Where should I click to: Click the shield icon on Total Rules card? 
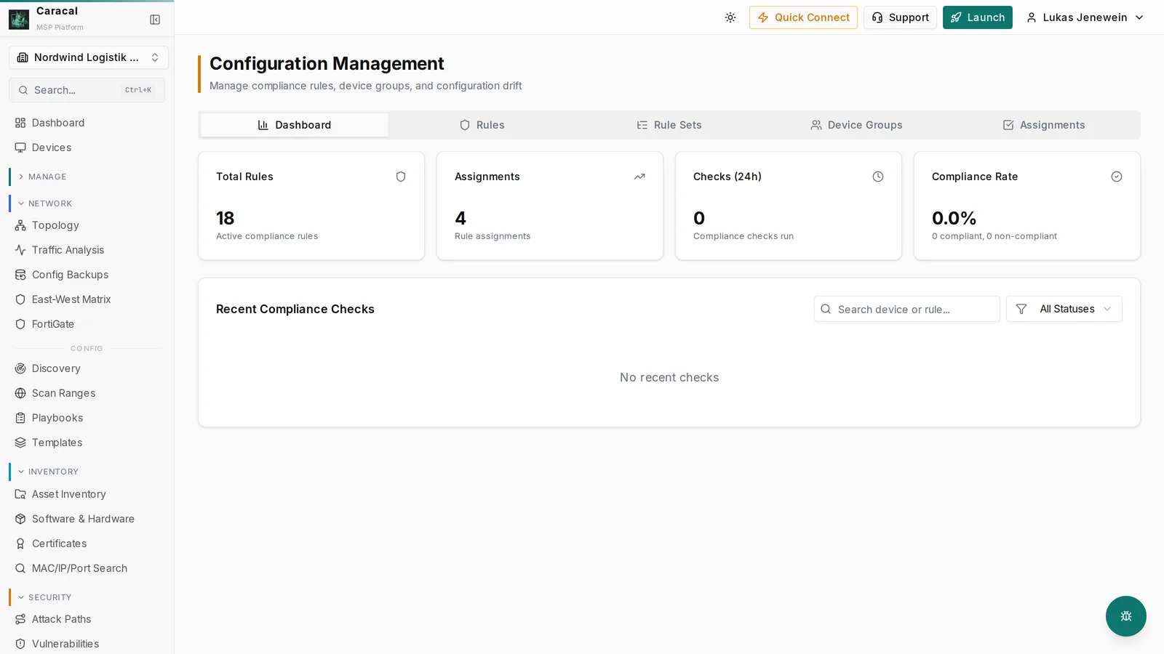(x=401, y=177)
